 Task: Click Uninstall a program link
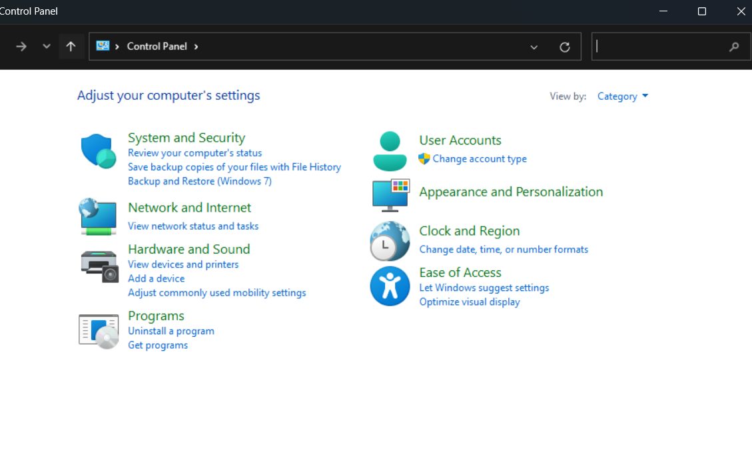pyautogui.click(x=171, y=331)
